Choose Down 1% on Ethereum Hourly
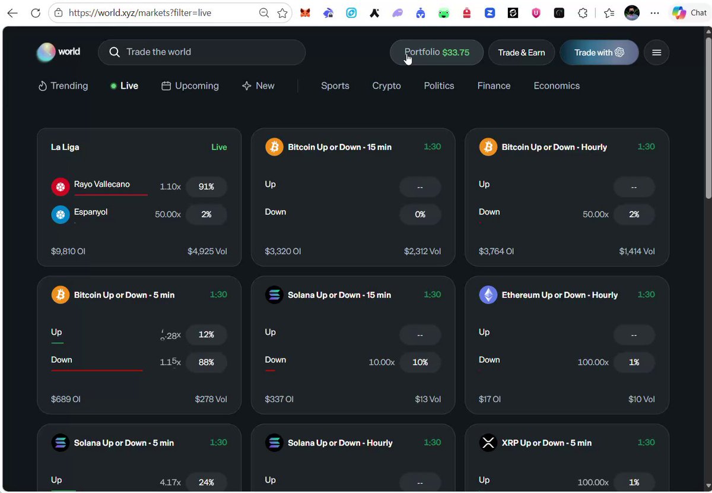Viewport: 712px width, 493px height. (634, 362)
